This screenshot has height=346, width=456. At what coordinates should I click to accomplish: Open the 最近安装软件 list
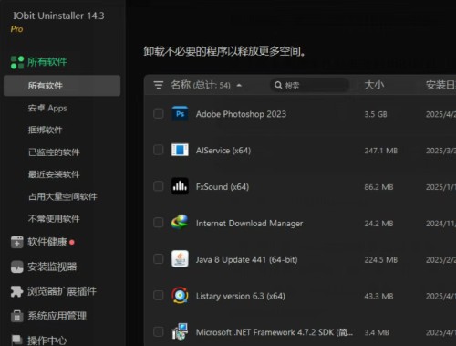click(x=54, y=174)
